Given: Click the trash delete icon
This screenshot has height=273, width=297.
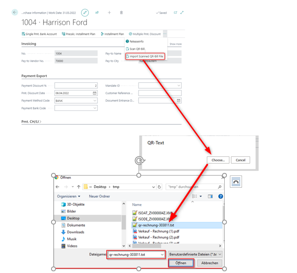Looking at the screenshot, I should [121, 13].
